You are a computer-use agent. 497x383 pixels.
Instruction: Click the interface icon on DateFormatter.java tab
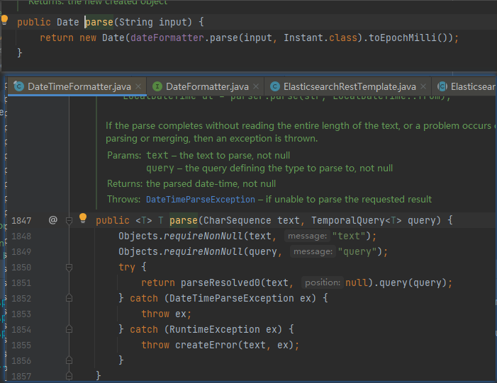coord(157,86)
